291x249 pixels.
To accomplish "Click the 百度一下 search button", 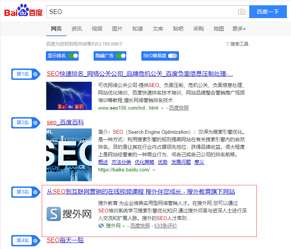I will [x=268, y=12].
